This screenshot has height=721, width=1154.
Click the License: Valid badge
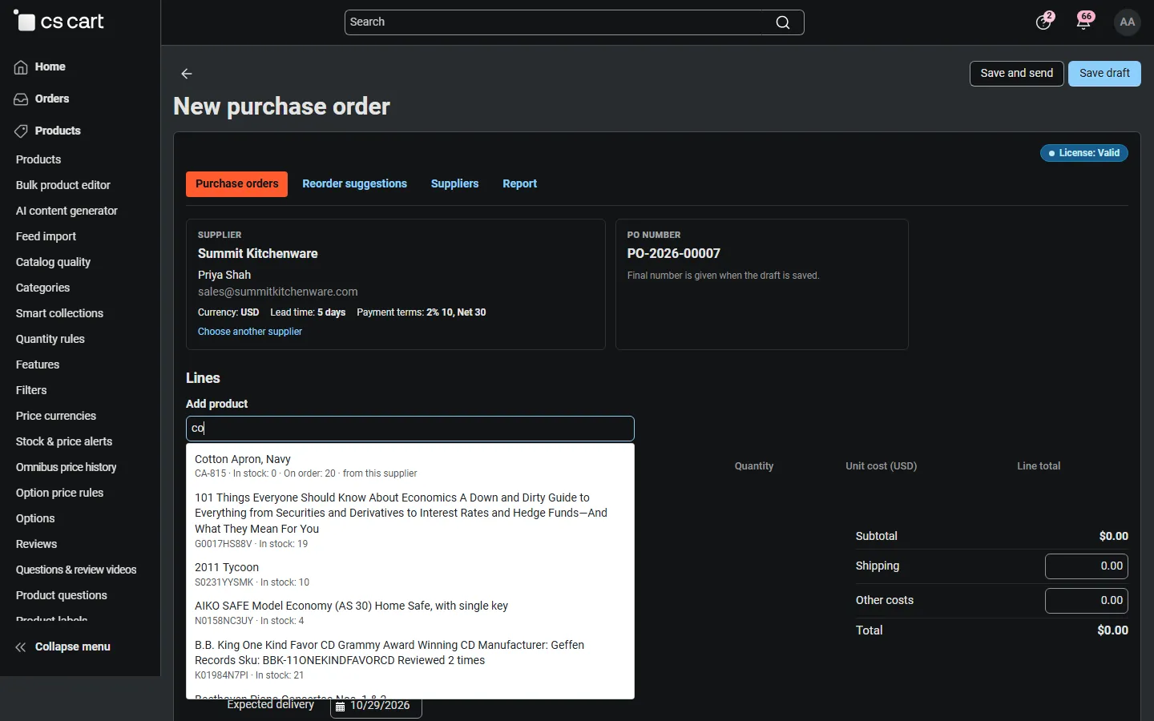(x=1084, y=153)
